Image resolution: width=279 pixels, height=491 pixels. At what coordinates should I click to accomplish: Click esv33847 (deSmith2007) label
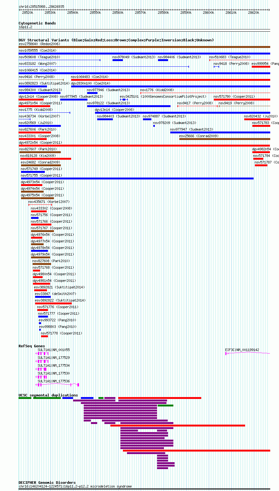(x=55, y=294)
